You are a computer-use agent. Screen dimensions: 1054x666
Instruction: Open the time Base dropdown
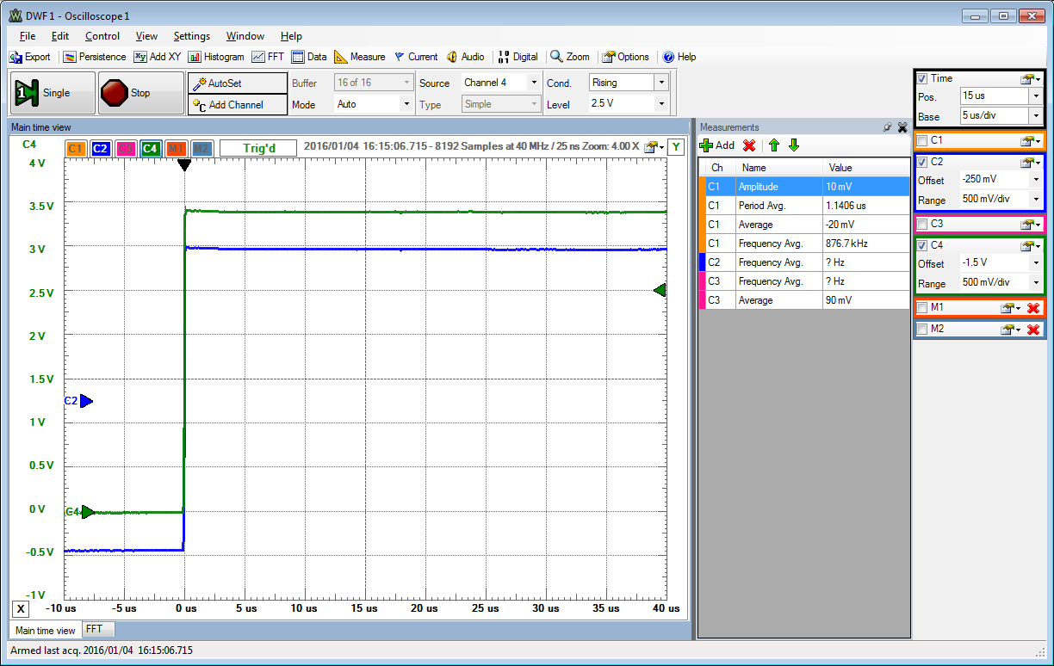(1036, 115)
